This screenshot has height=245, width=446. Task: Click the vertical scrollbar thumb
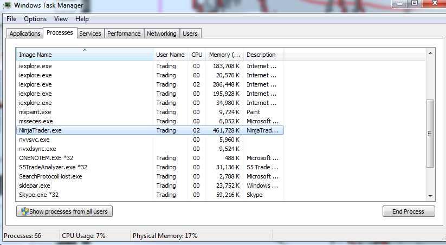[430, 134]
